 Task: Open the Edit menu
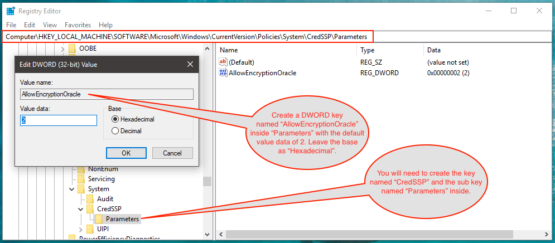click(30, 25)
